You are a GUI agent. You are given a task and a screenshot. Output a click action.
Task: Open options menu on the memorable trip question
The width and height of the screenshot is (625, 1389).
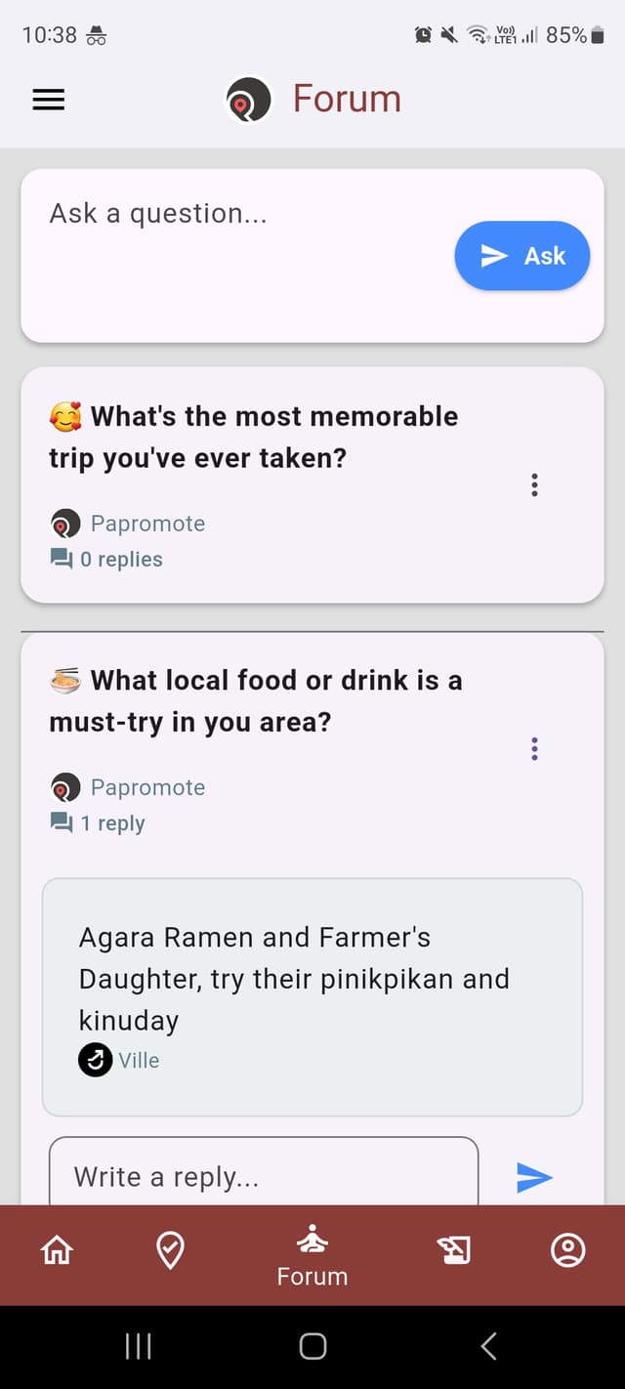[x=534, y=484]
